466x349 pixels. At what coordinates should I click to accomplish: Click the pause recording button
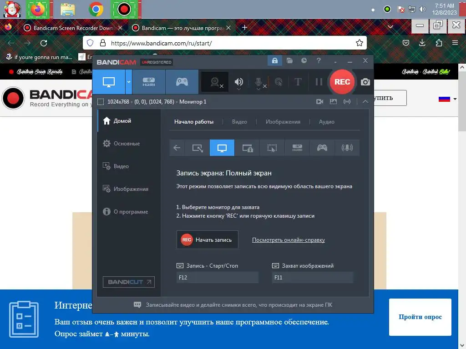tap(319, 82)
